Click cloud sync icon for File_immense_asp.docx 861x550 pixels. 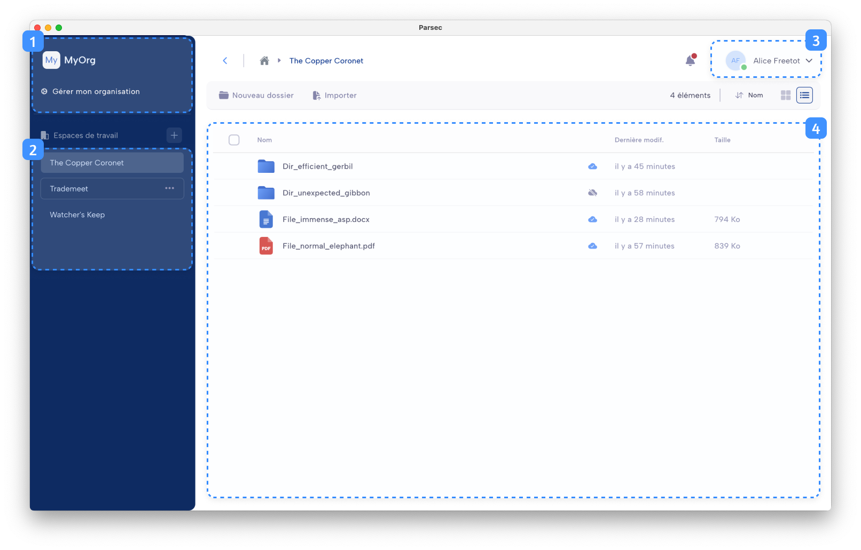[593, 219]
